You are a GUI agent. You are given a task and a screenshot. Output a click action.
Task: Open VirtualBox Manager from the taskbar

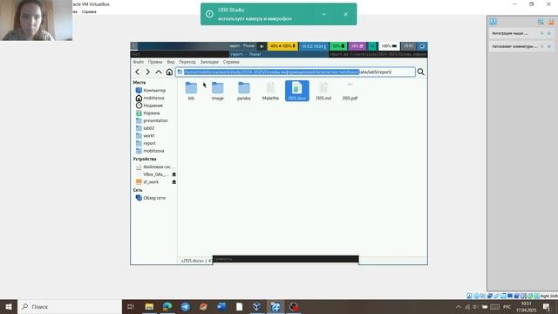click(x=257, y=306)
